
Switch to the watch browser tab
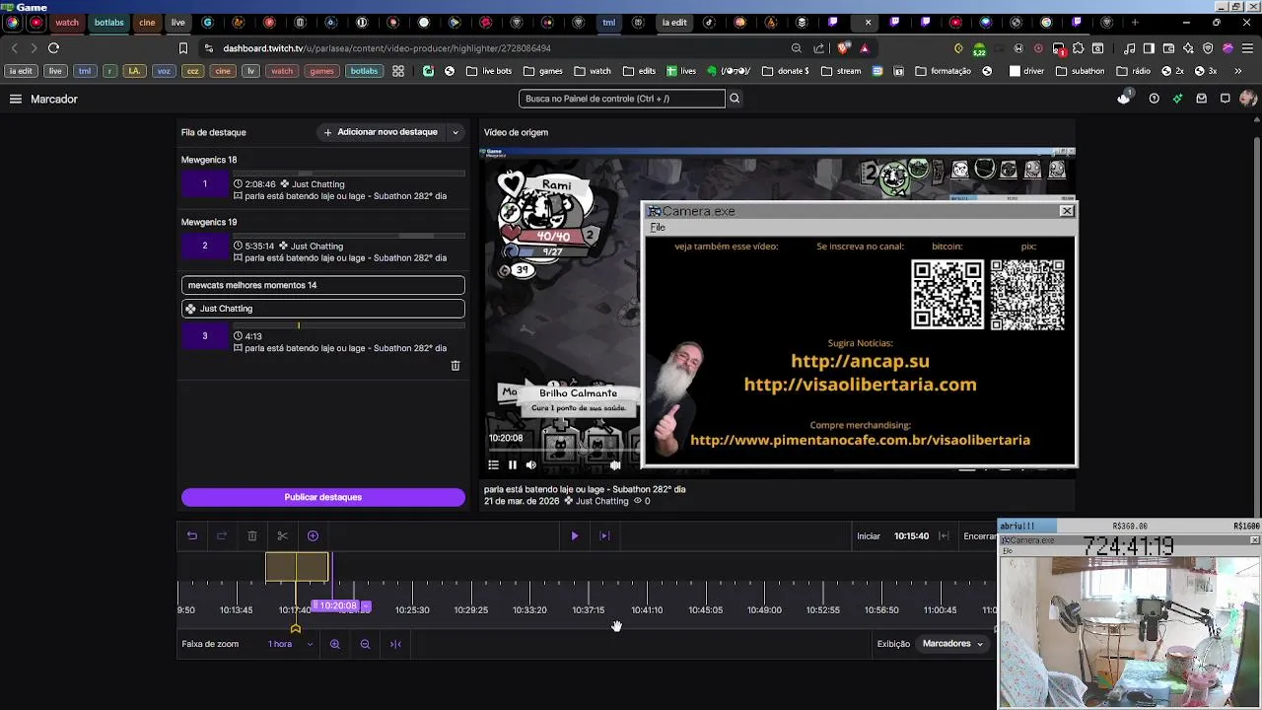tap(66, 22)
